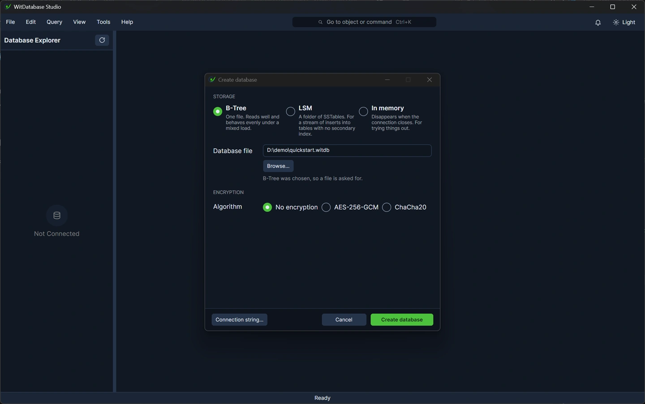Click the Create database dialog title
645x404 pixels.
(x=237, y=80)
